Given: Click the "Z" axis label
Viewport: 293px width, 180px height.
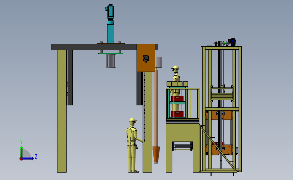Looking at the screenshot, I should pos(36,156).
